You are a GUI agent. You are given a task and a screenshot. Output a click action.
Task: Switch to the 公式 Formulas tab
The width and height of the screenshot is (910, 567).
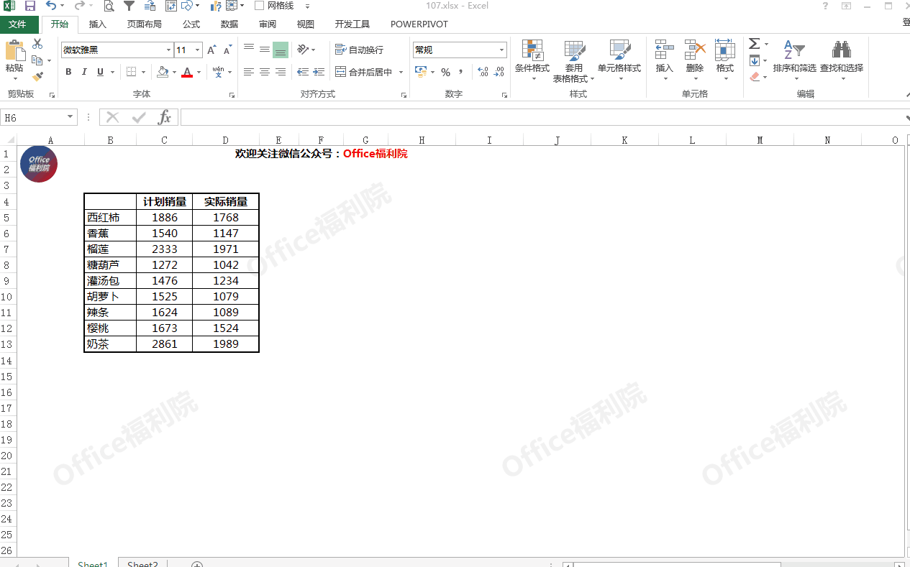pos(191,24)
